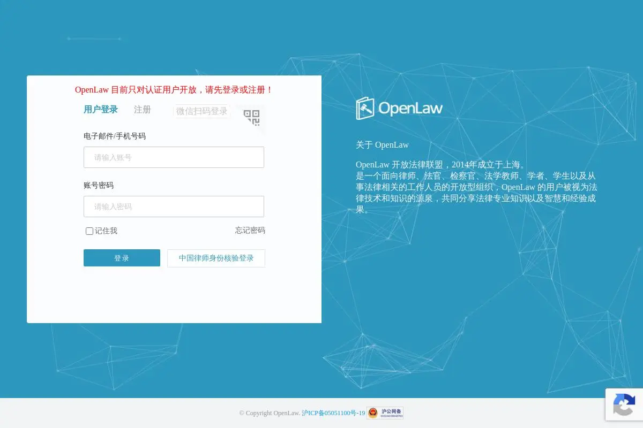Open the WeChat QR code login icon
Image resolution: width=643 pixels, height=428 pixels.
pos(251,117)
